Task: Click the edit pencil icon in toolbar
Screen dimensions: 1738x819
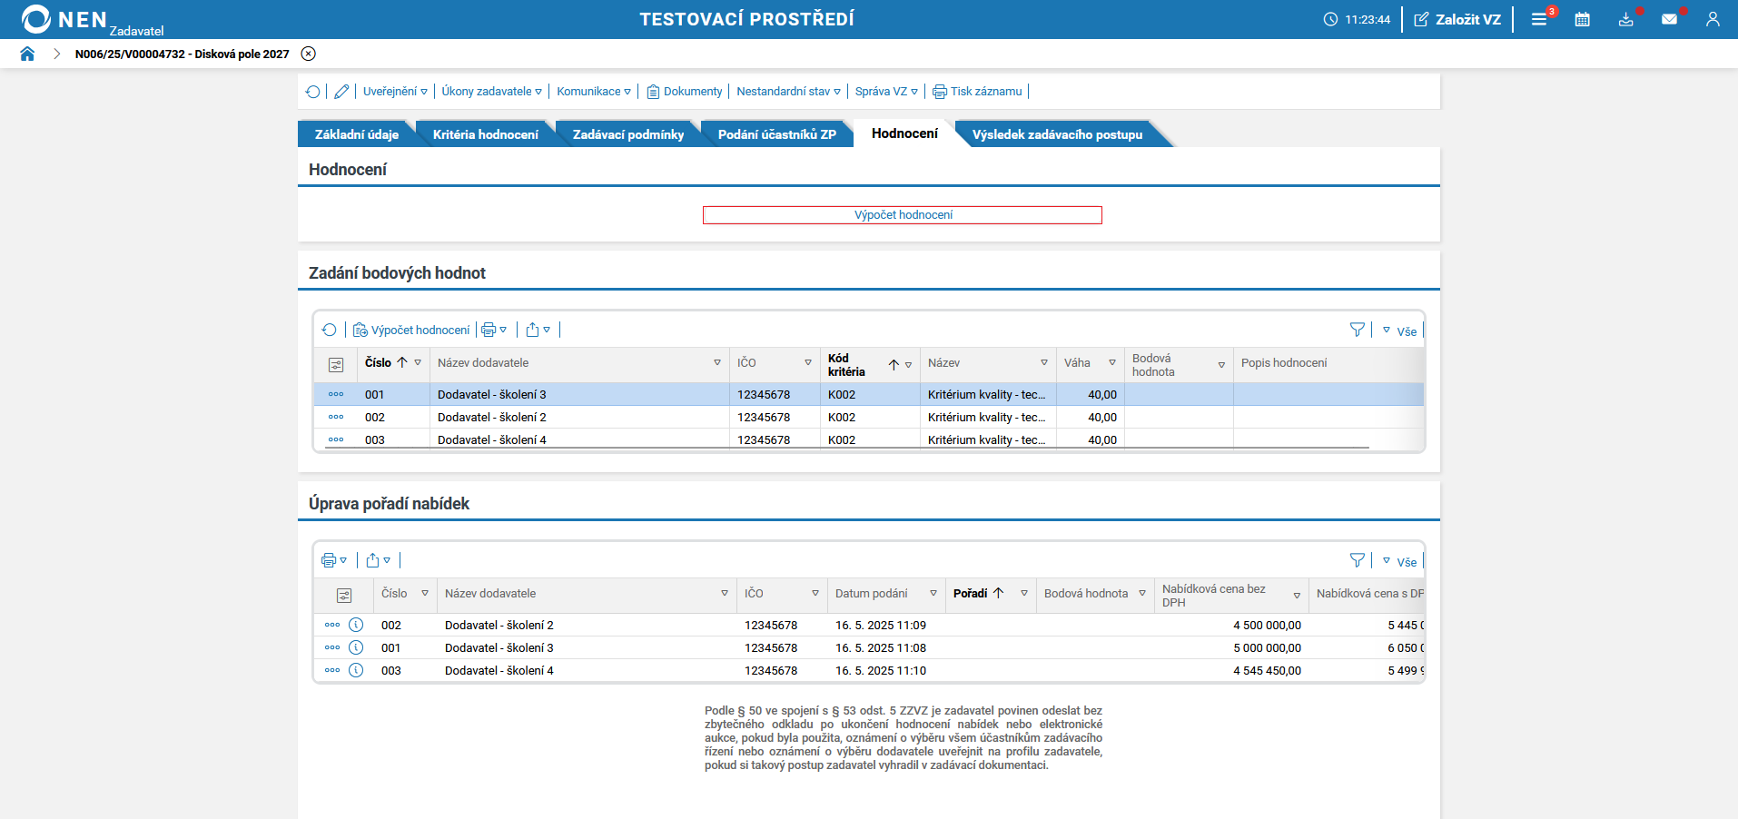Action: [x=341, y=92]
